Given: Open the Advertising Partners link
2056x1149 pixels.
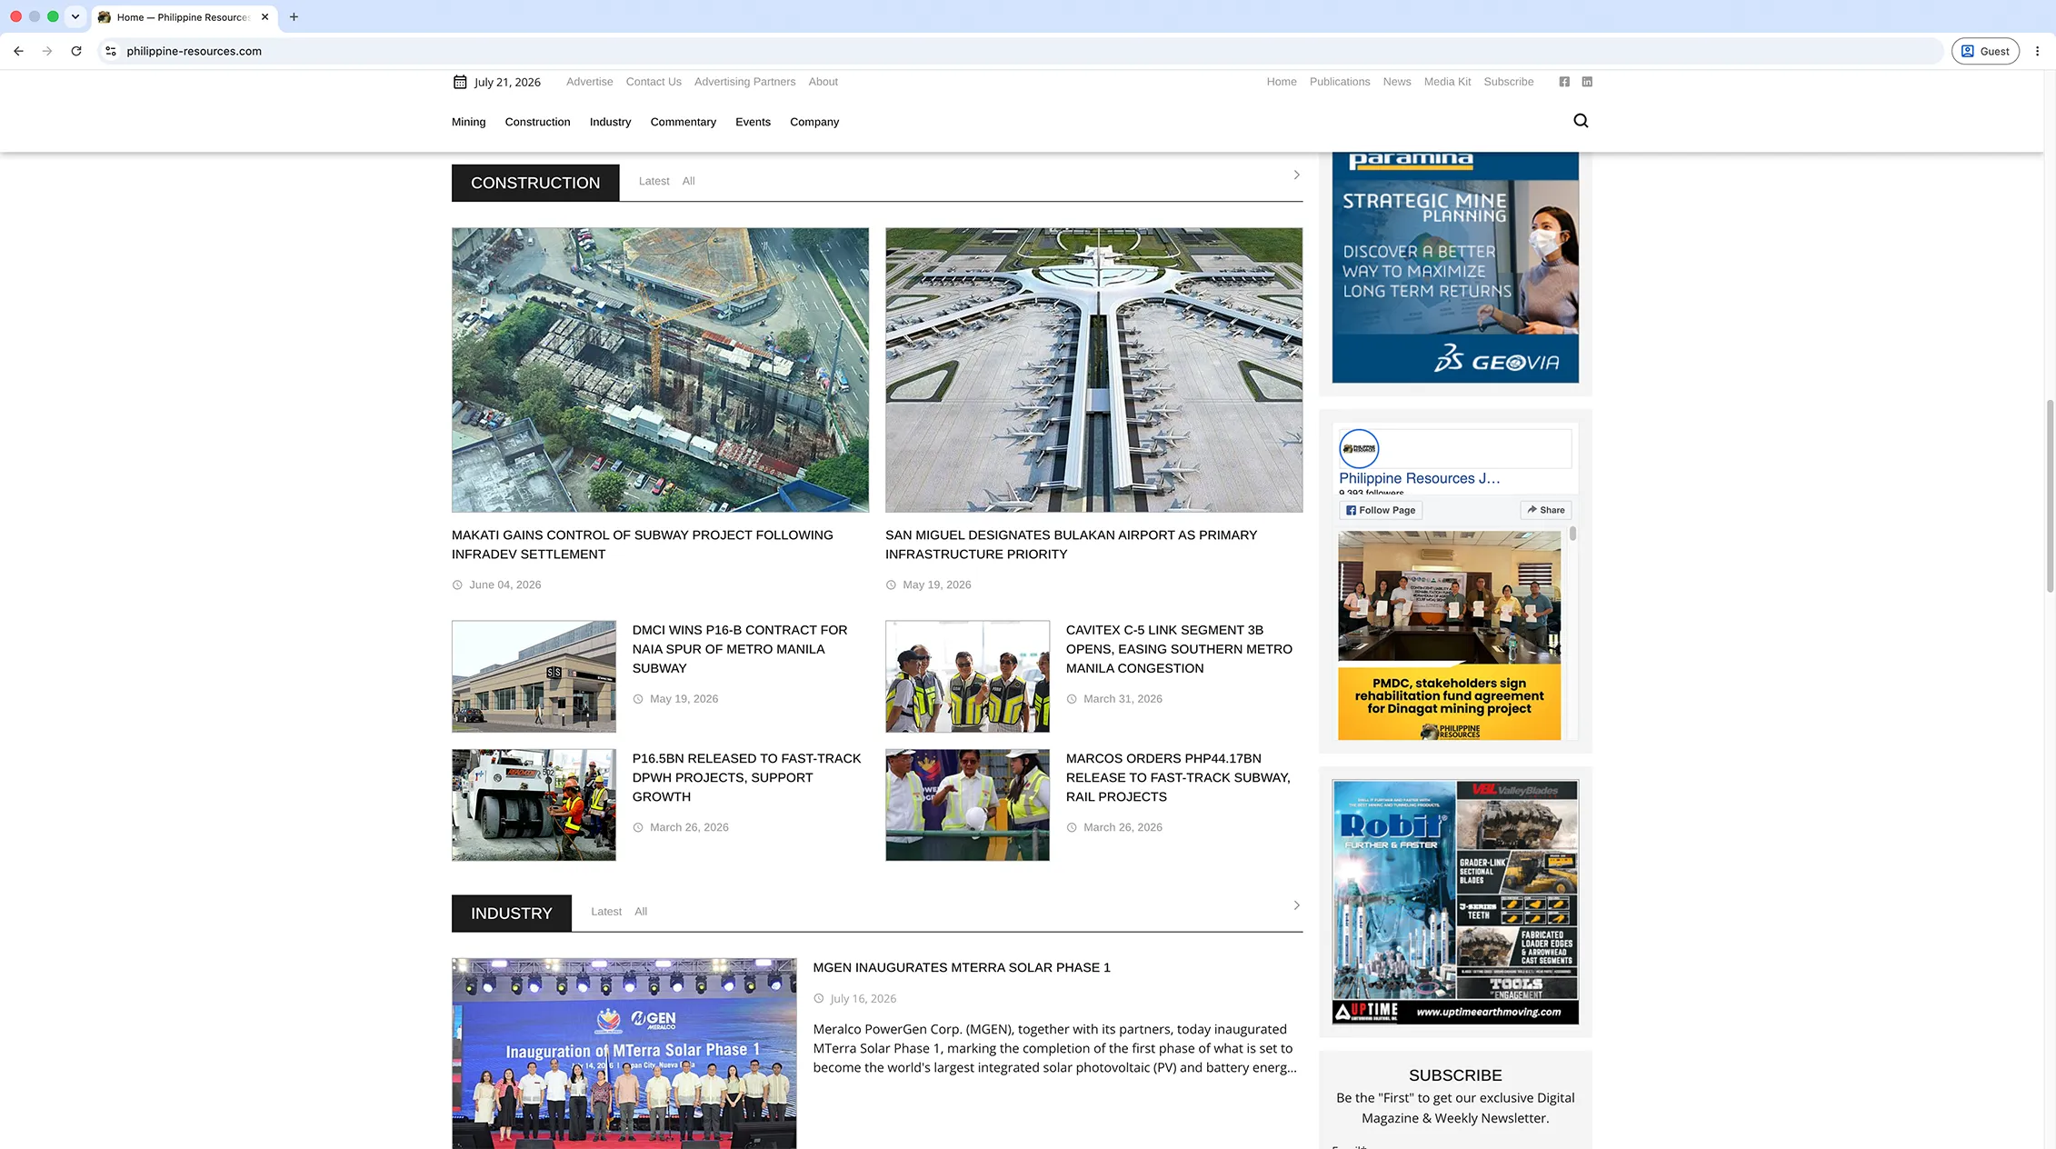Looking at the screenshot, I should click(744, 82).
